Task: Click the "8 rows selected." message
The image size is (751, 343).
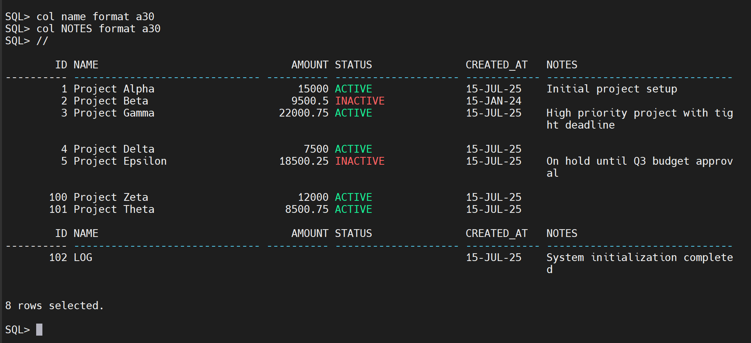Action: (54, 306)
